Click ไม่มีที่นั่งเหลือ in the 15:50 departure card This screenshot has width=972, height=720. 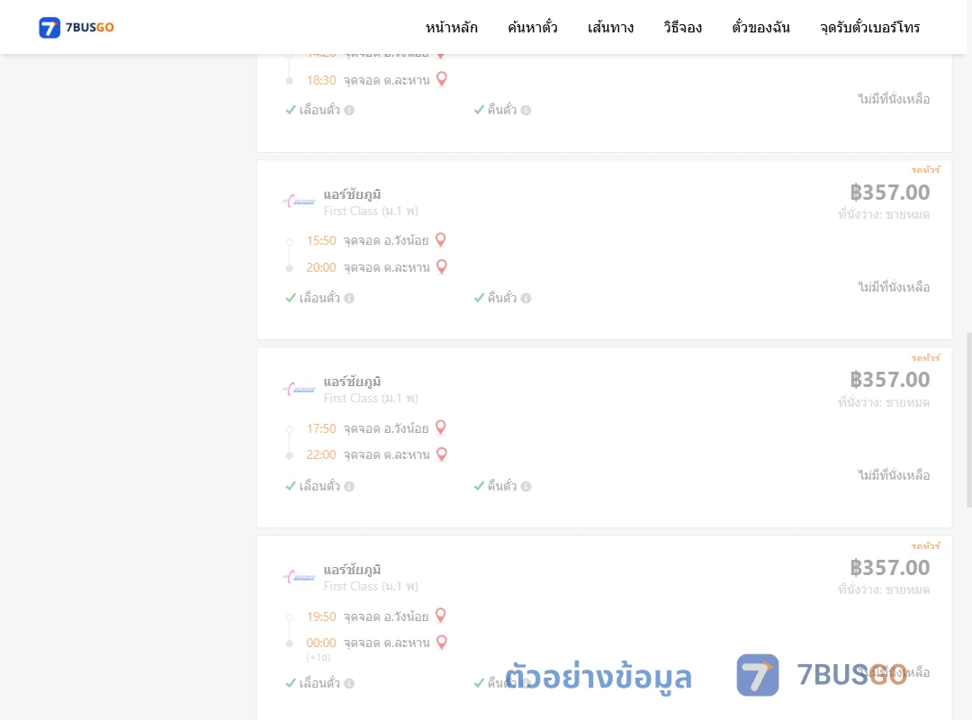click(894, 287)
